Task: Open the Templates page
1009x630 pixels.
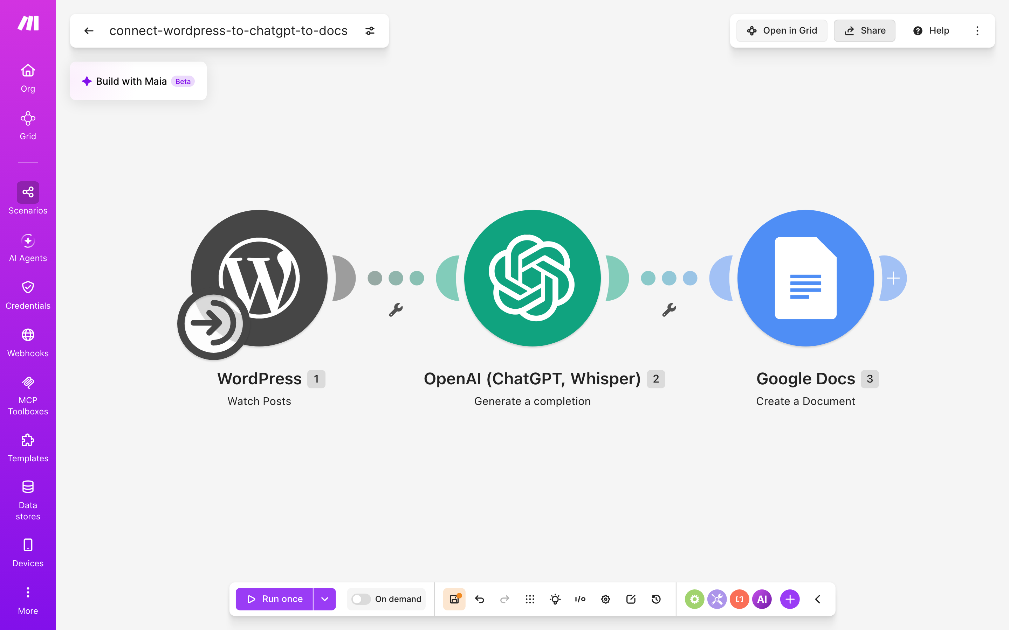Action: (x=28, y=448)
